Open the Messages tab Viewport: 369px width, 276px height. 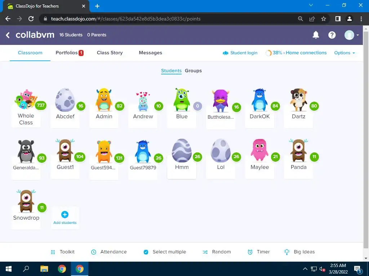click(150, 53)
